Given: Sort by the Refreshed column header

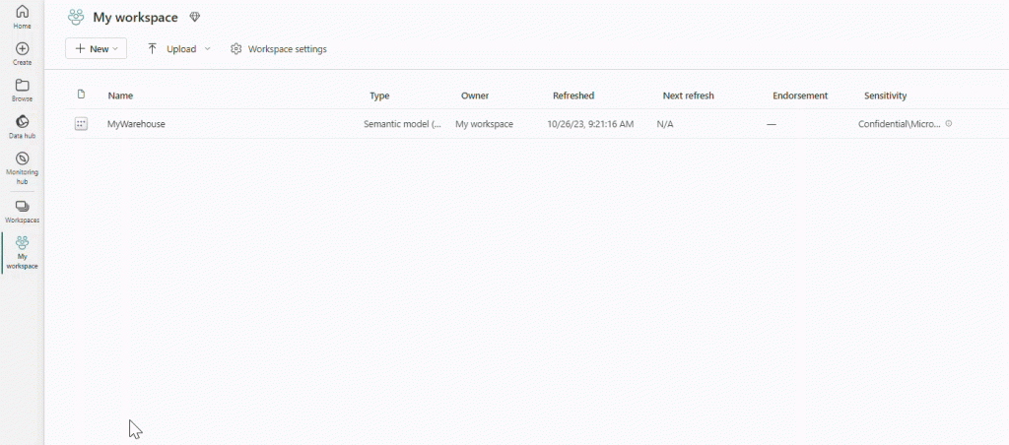Looking at the screenshot, I should (572, 95).
